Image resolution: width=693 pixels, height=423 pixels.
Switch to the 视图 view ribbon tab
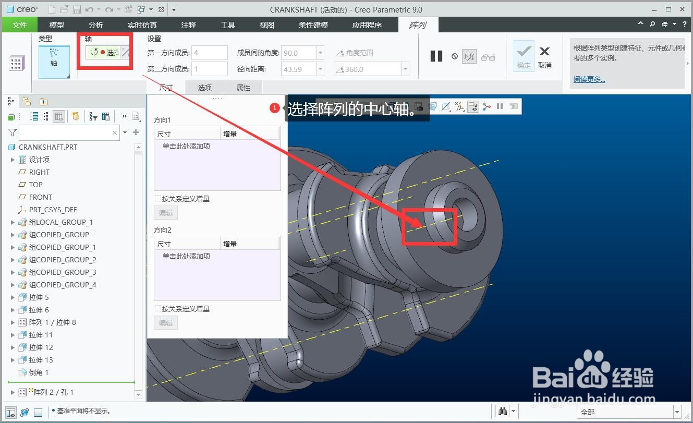click(x=267, y=25)
